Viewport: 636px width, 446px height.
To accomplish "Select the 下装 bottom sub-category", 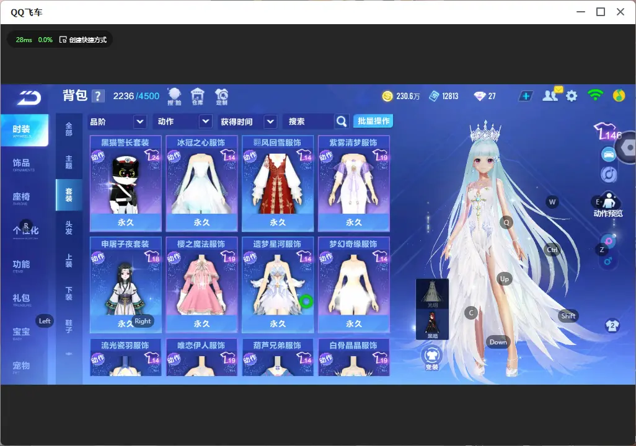I will (69, 293).
